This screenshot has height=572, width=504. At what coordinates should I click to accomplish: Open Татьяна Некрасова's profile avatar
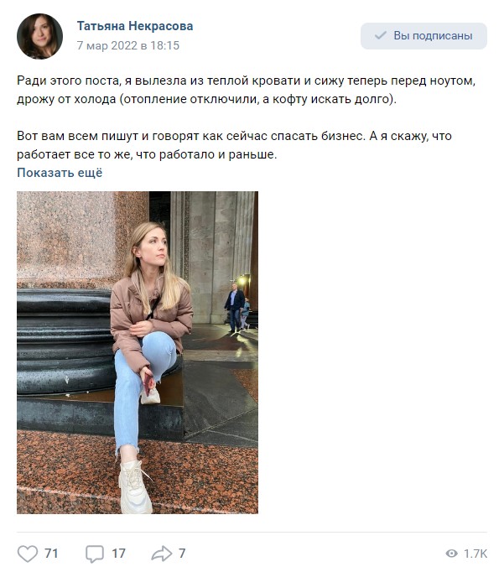[39, 36]
